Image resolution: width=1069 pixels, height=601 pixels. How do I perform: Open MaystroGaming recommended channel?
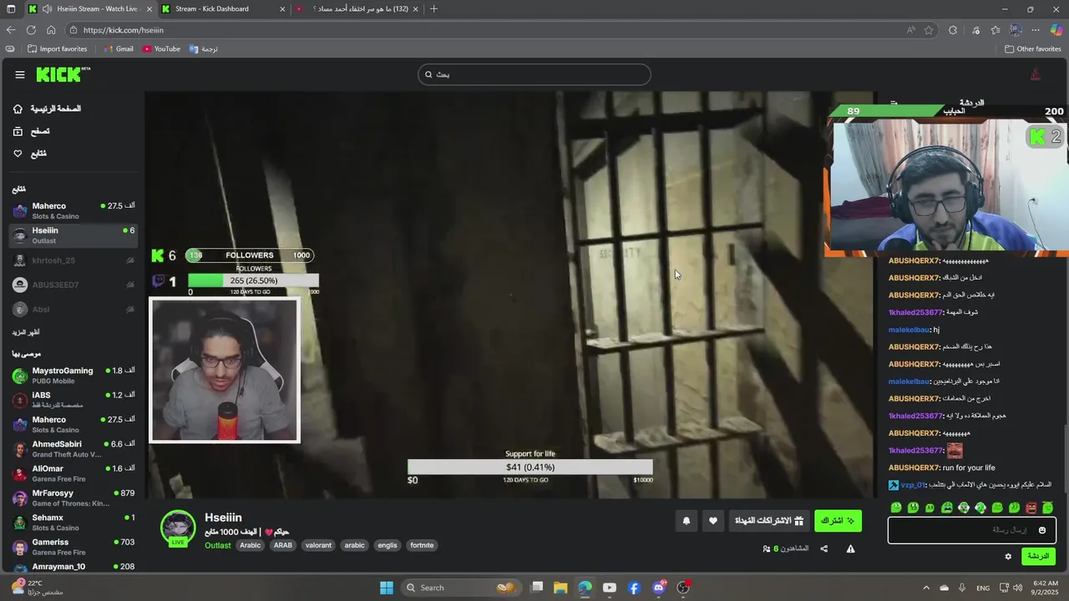point(73,376)
